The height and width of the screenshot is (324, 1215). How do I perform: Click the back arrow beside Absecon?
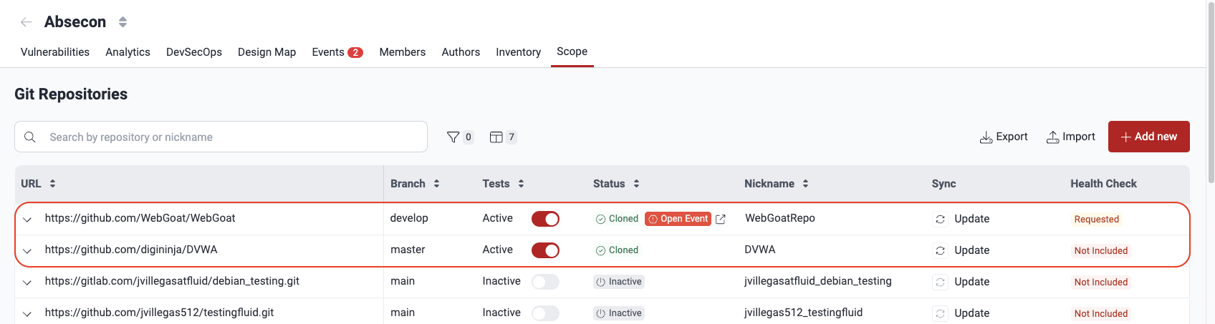pos(27,22)
